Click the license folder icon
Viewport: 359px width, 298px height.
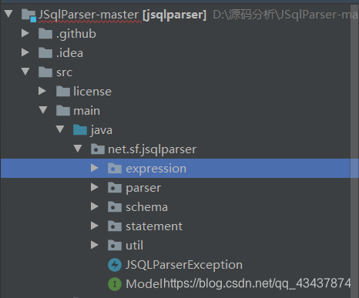coord(63,91)
